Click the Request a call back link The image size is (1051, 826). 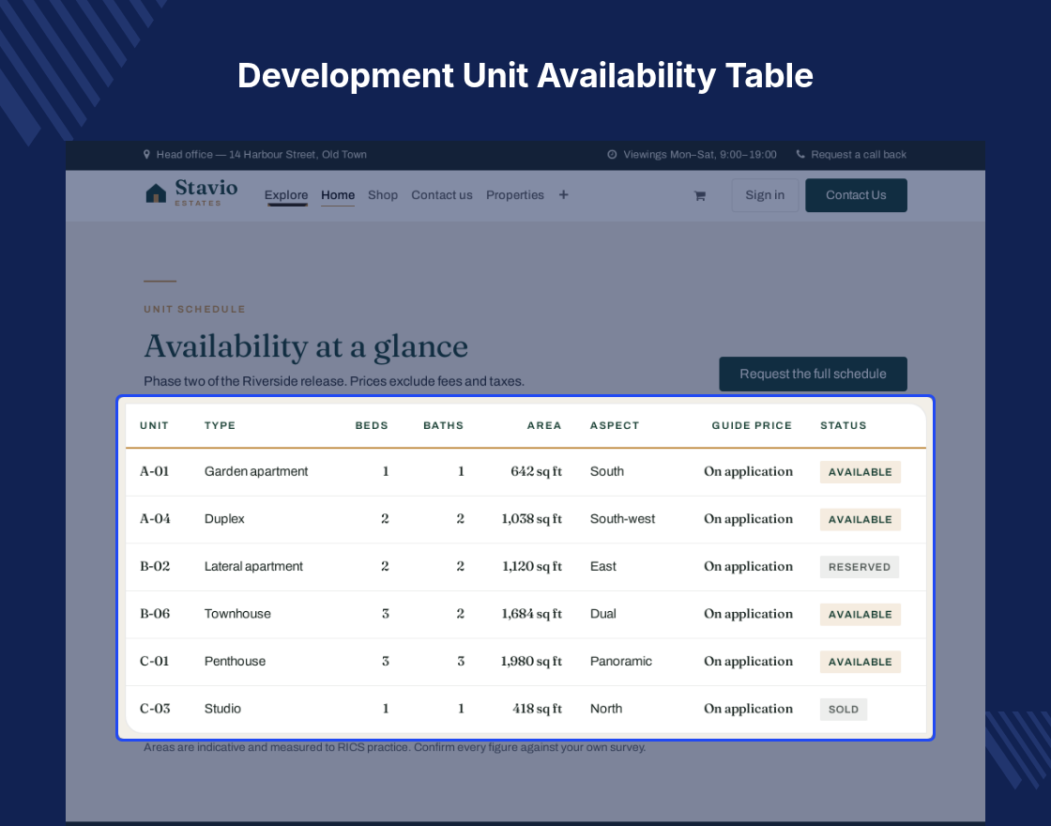(x=859, y=154)
